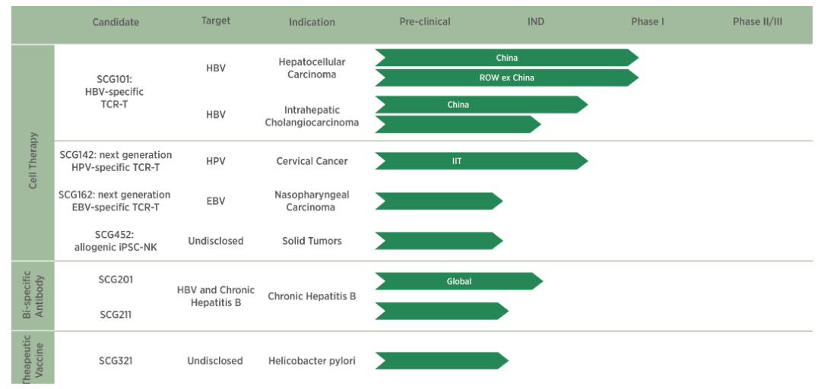Select the Pre-clinical stage header
The width and height of the screenshot is (821, 389).
pyautogui.click(x=425, y=21)
